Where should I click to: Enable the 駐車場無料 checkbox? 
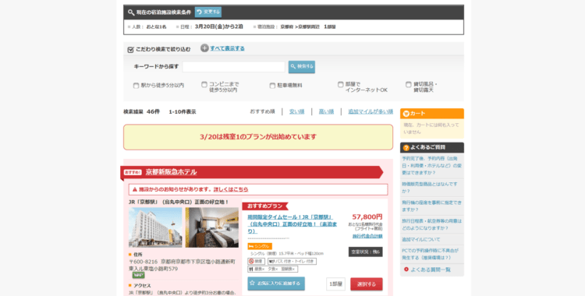click(272, 86)
